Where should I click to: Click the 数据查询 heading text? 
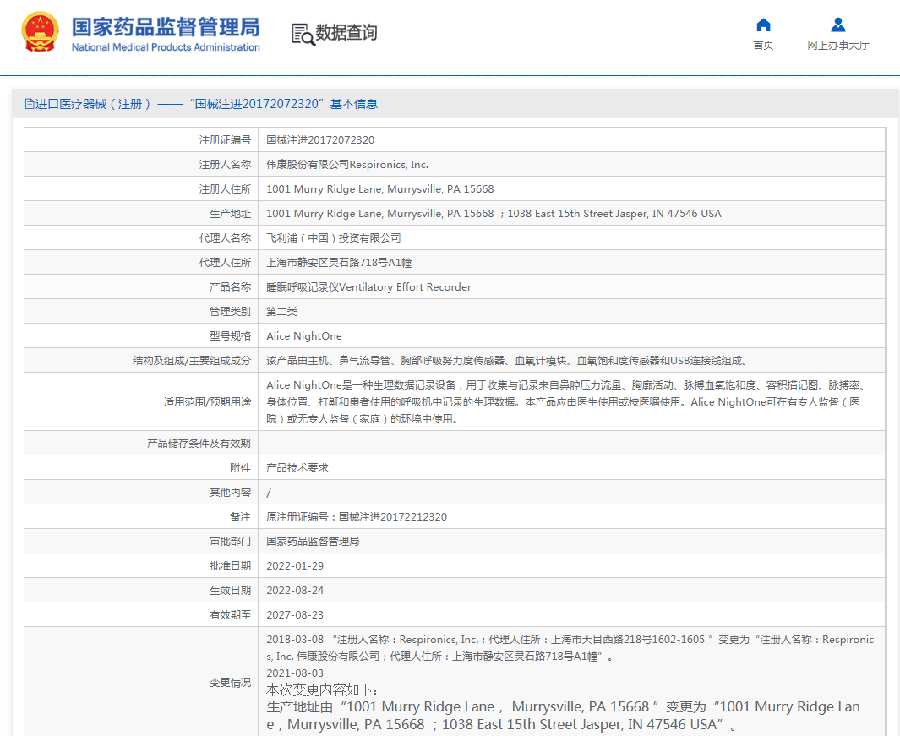click(346, 33)
